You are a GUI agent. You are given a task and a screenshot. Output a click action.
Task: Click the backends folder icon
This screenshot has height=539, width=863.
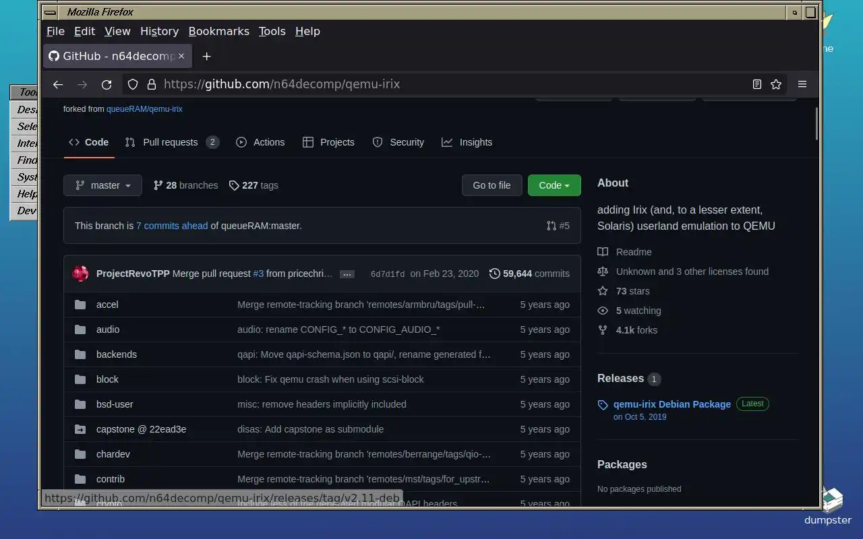(x=80, y=354)
